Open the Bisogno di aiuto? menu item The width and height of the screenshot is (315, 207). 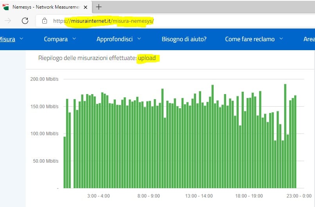click(x=184, y=39)
